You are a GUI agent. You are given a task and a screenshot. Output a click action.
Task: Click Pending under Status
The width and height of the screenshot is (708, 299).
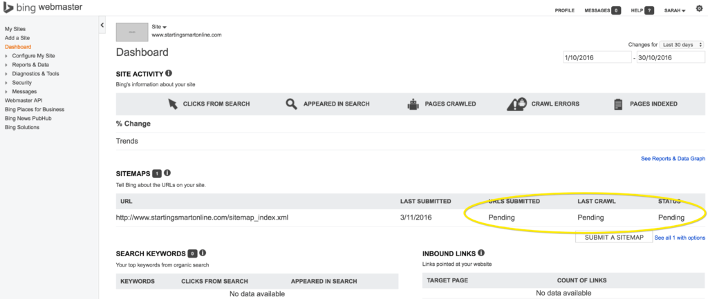coord(671,218)
